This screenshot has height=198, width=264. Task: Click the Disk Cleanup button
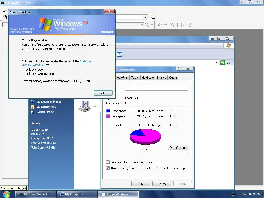pyautogui.click(x=178, y=148)
